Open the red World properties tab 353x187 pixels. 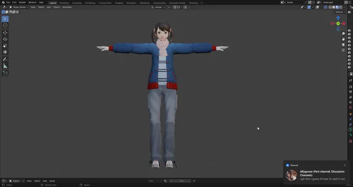pos(350,107)
